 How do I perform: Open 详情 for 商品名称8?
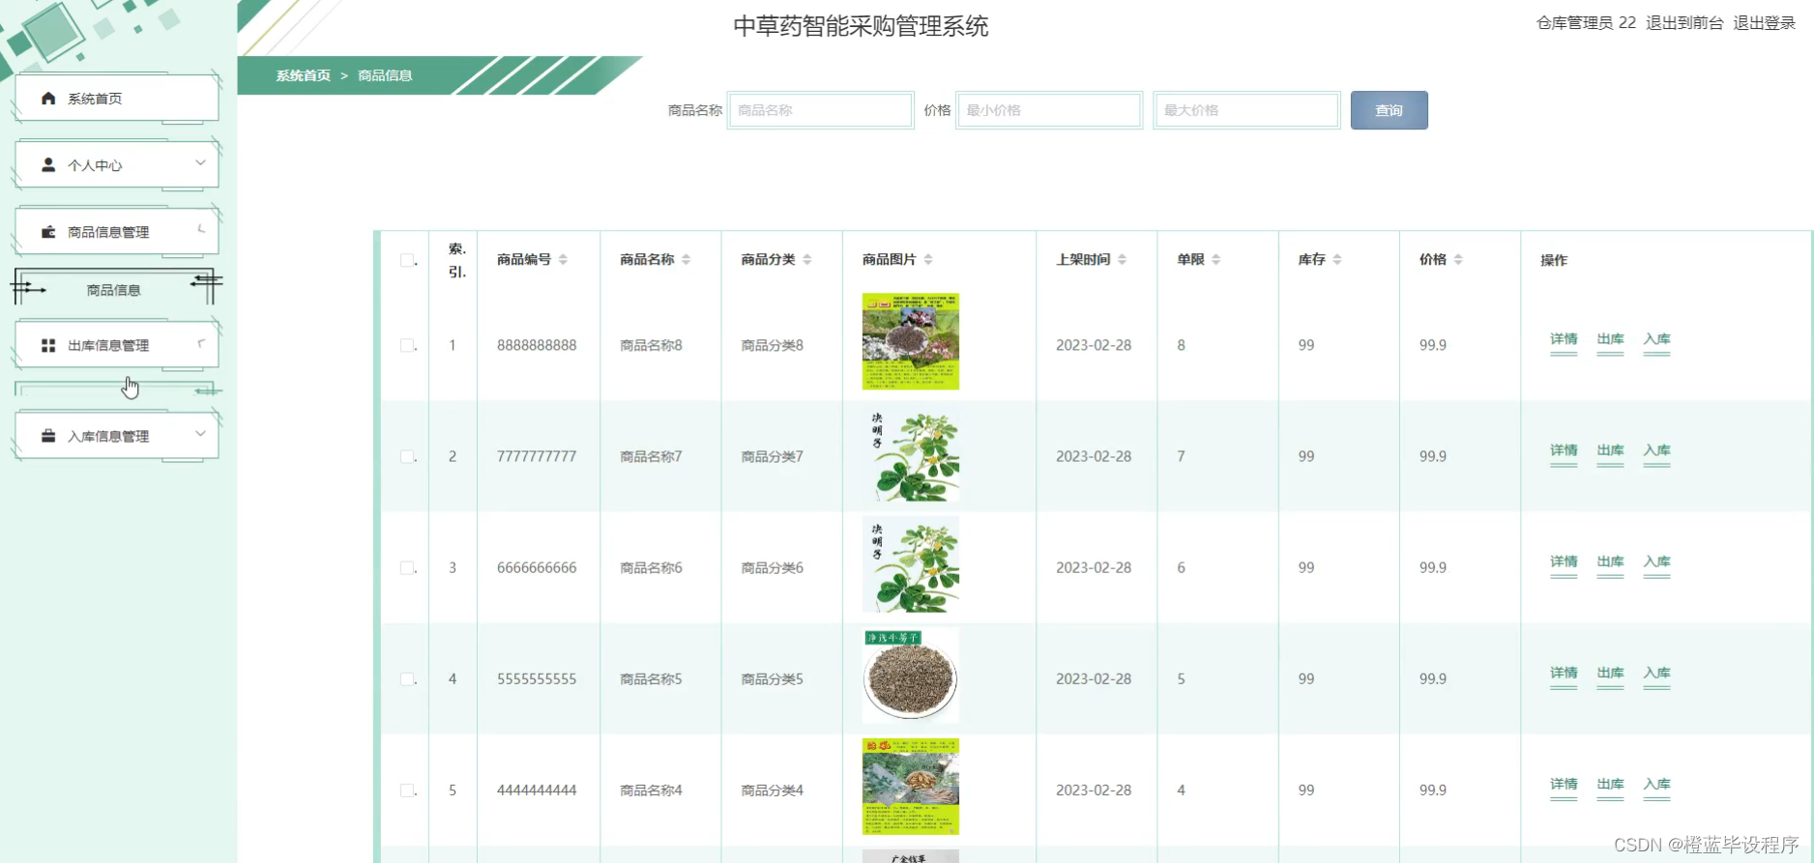pos(1564,339)
